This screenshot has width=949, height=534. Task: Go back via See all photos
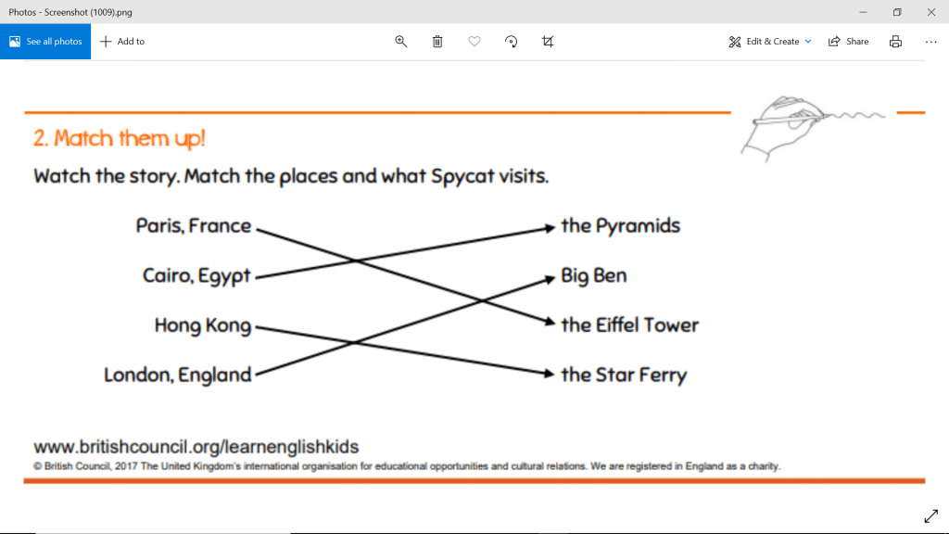point(45,42)
